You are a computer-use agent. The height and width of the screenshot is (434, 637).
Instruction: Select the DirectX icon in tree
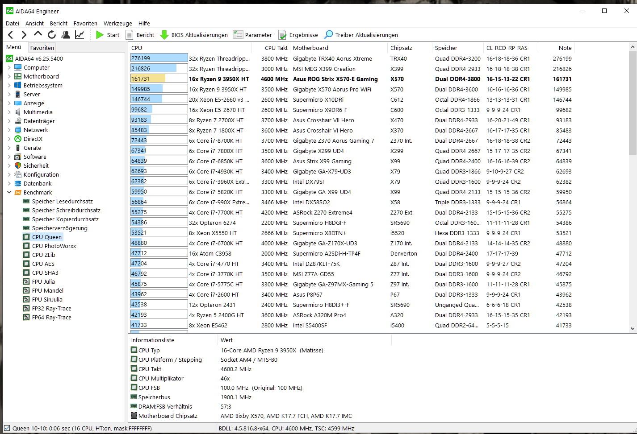(x=18, y=139)
